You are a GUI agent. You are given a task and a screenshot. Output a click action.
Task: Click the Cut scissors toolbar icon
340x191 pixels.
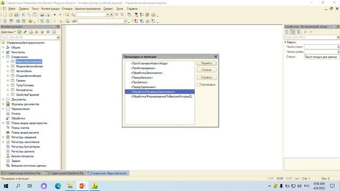(23, 15)
